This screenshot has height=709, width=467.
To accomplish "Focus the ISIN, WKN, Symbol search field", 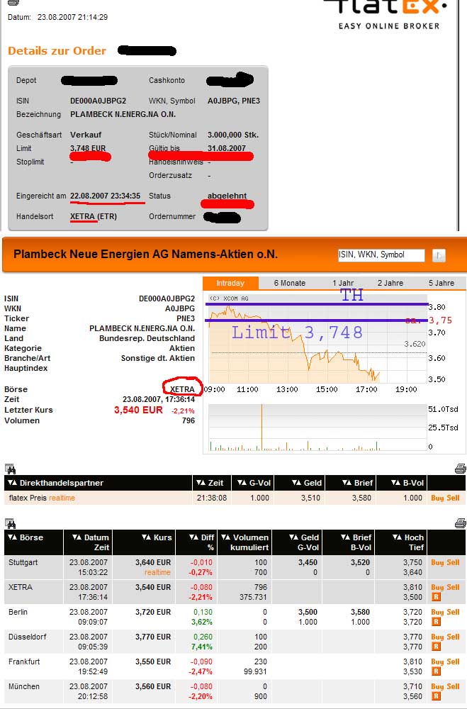I will (x=381, y=255).
